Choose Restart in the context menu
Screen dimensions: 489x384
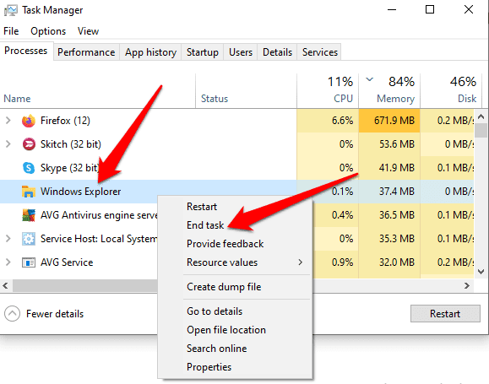tap(202, 206)
